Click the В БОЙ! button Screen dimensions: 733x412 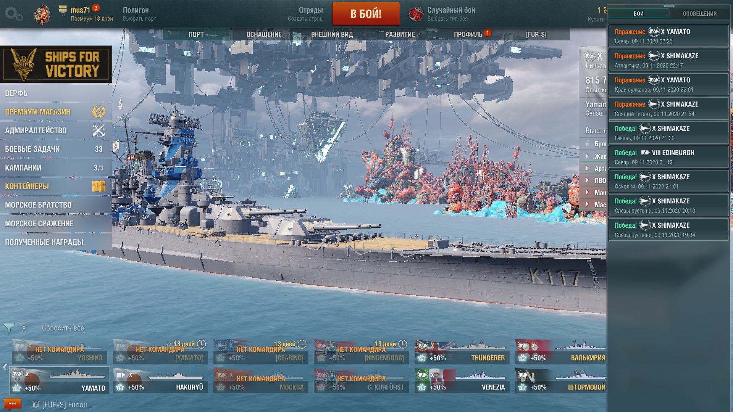366,14
